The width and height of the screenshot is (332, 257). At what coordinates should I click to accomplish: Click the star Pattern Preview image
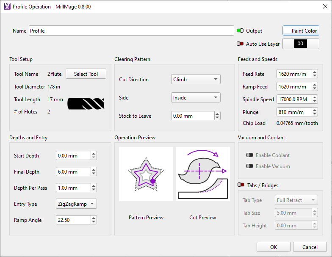coord(146,174)
